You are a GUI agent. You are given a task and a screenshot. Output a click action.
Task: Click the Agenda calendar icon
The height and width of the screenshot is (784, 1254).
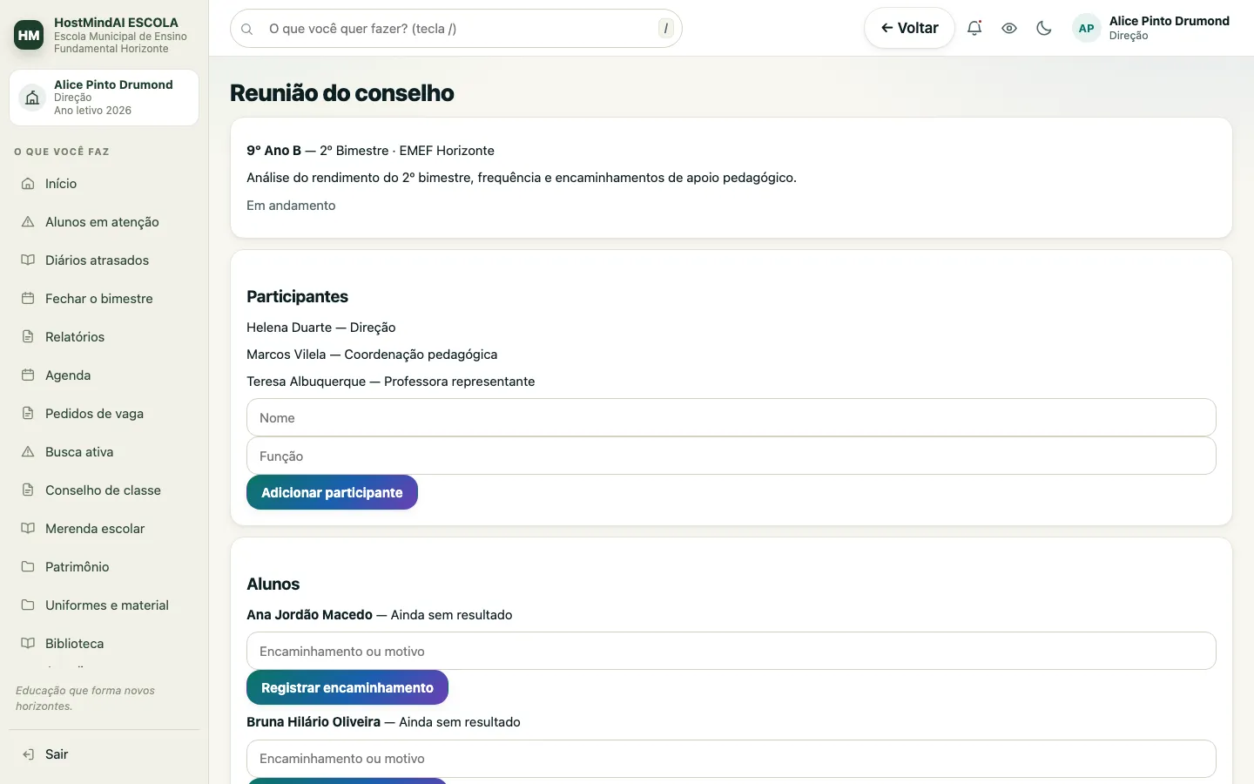click(x=28, y=375)
